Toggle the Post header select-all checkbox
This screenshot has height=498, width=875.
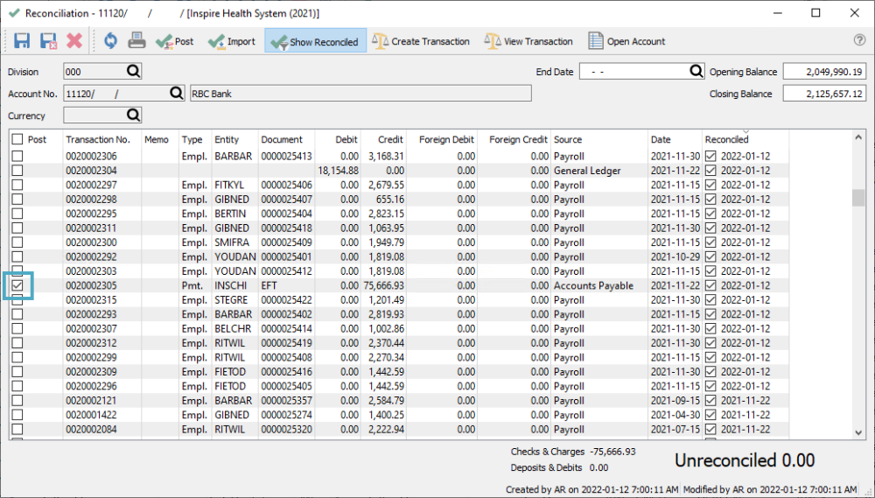17,139
